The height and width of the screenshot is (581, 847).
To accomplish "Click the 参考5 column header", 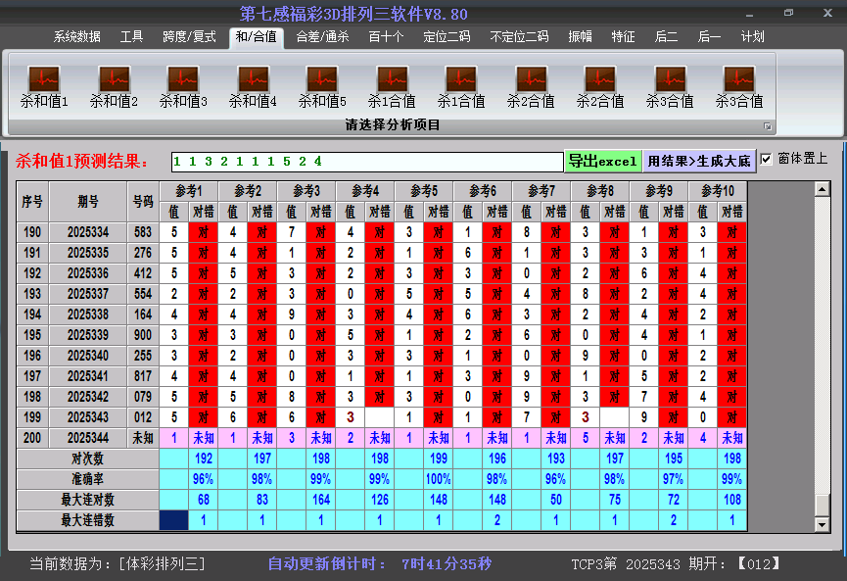I will 424,190.
